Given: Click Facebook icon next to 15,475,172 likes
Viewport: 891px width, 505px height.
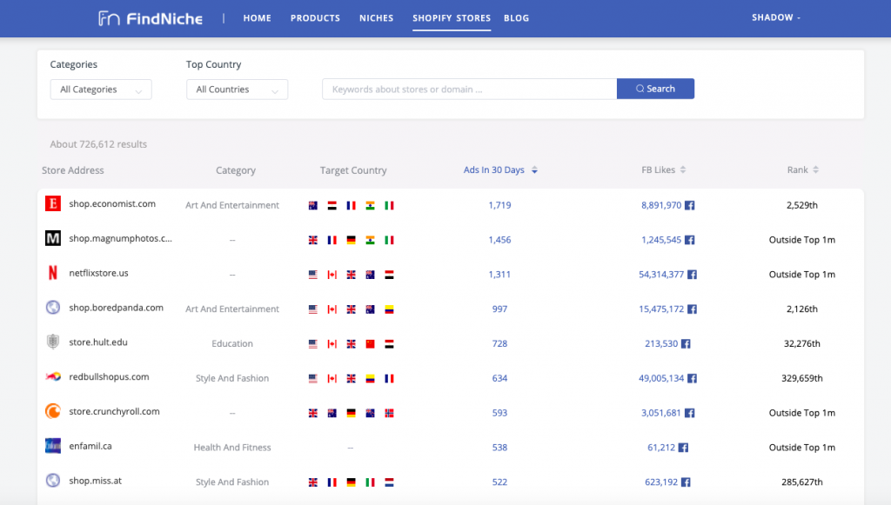Looking at the screenshot, I should click(x=692, y=309).
